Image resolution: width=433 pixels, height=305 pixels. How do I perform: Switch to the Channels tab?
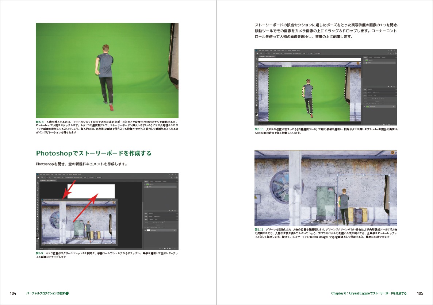point(371,96)
